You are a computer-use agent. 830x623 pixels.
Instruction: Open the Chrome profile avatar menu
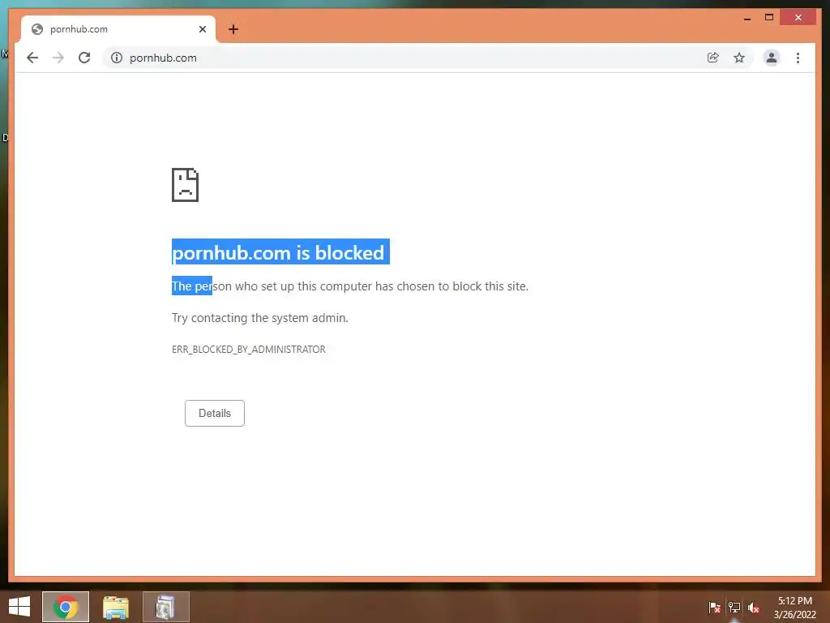[x=772, y=58]
